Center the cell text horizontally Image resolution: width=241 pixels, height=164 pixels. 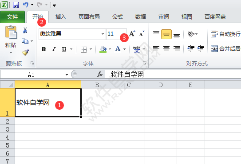coord(166,49)
